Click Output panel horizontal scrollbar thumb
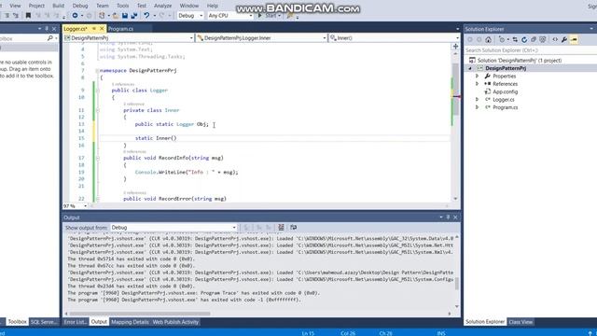 pyautogui.click(x=140, y=314)
